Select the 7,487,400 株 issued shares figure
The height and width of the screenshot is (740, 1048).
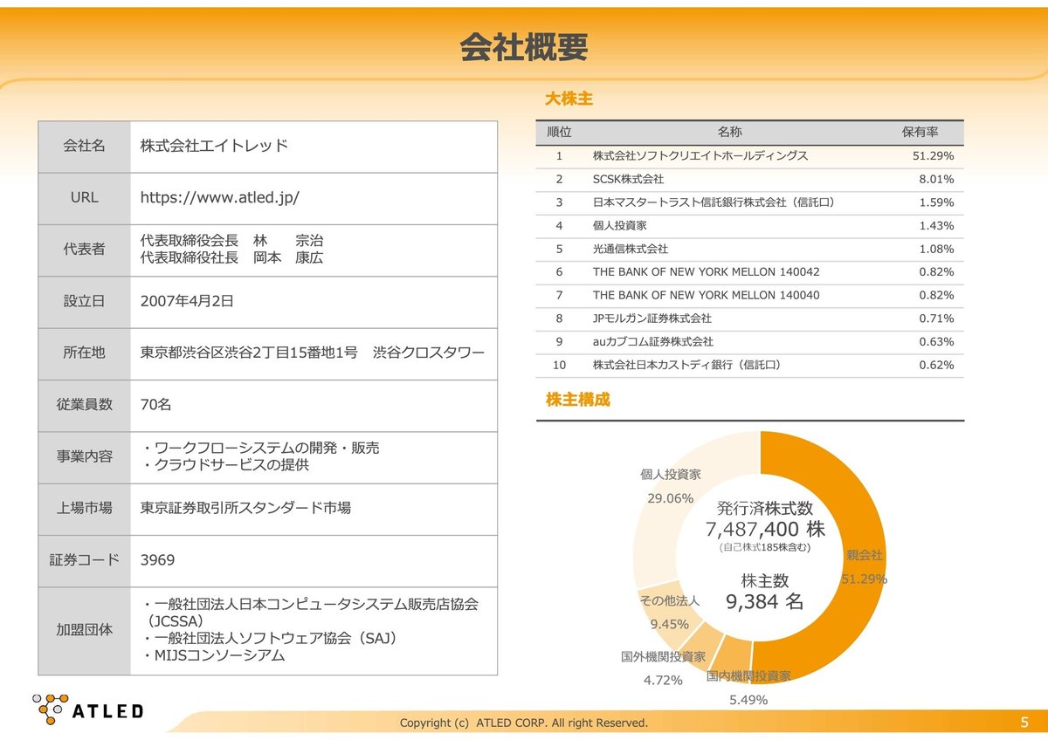coord(765,530)
